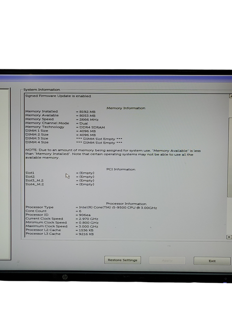Click the value '8192 MB'
Image resolution: width=232 pixels, height=310 pixels.
pyautogui.click(x=87, y=112)
